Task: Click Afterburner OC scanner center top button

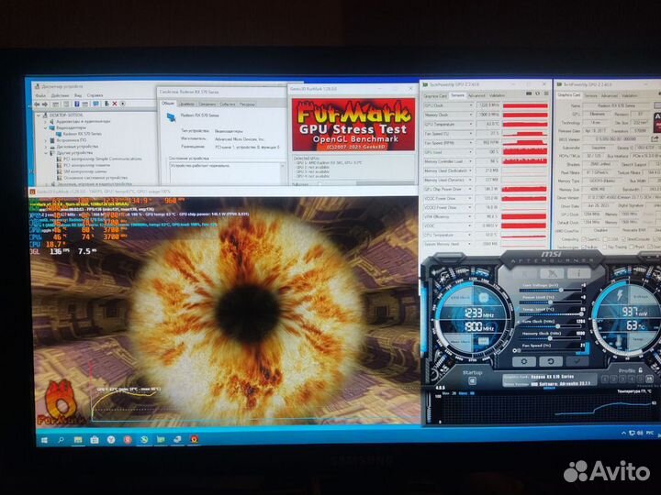Action: (x=552, y=274)
